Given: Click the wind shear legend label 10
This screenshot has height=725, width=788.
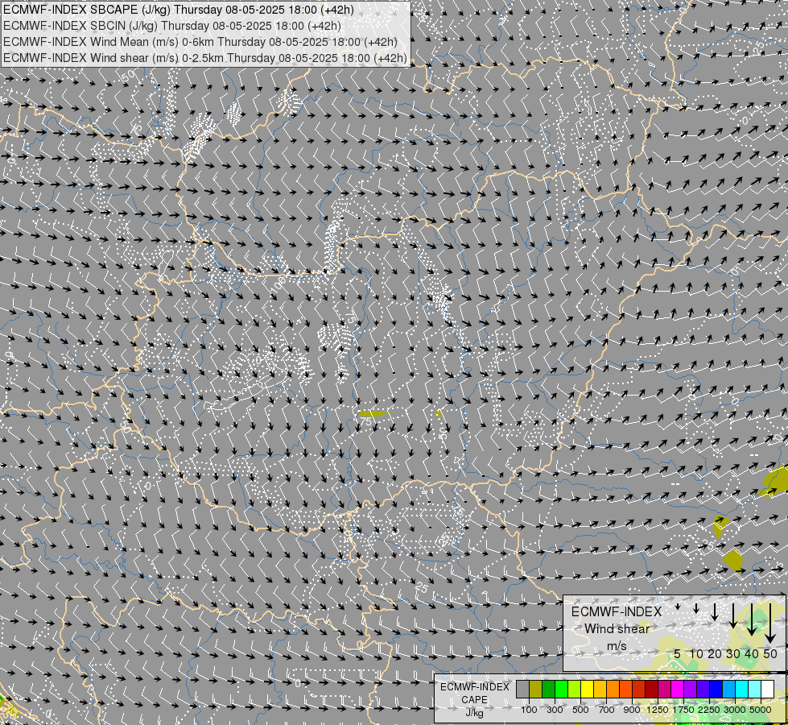Looking at the screenshot, I should pyautogui.click(x=696, y=653).
